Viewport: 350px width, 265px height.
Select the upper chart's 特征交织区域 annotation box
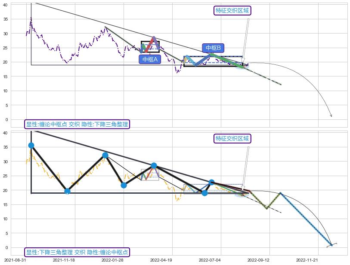pyautogui.click(x=232, y=10)
